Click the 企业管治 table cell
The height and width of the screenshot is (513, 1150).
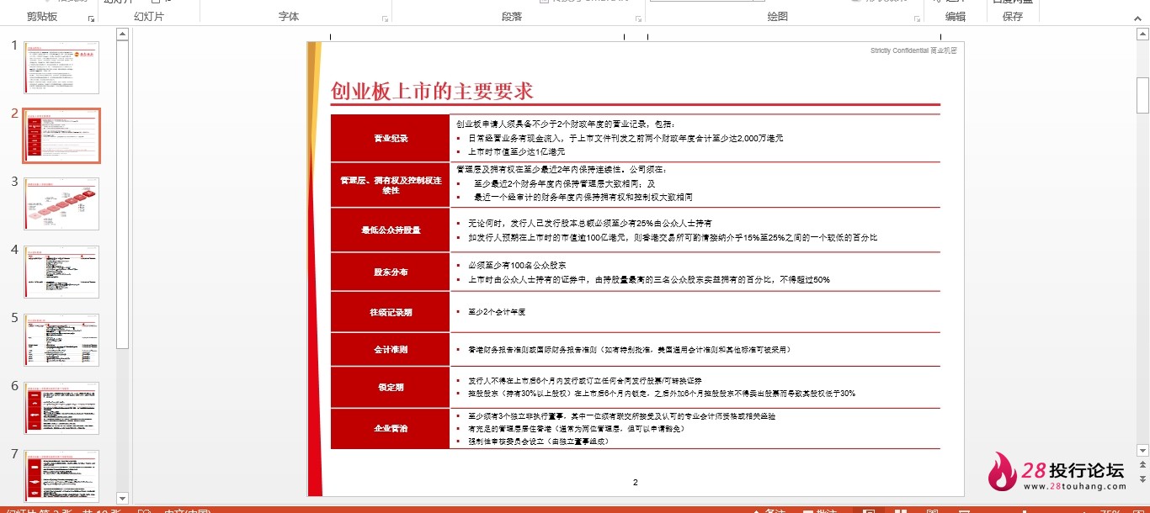(391, 429)
